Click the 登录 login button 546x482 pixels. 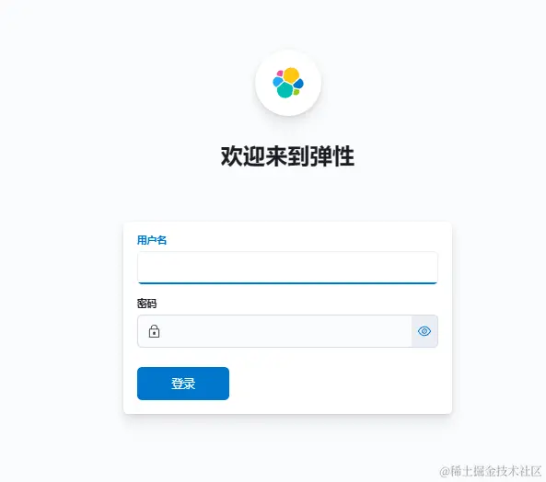point(183,384)
